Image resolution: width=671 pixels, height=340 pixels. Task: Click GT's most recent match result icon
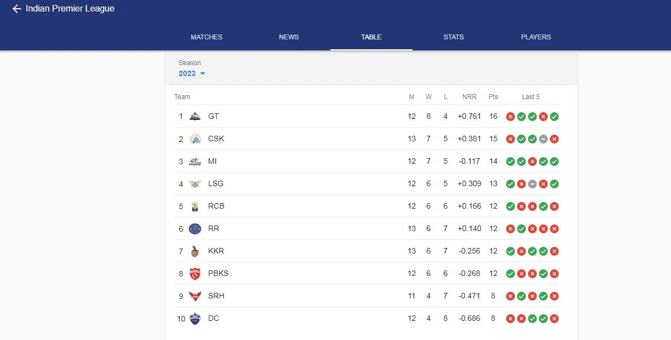pos(554,117)
